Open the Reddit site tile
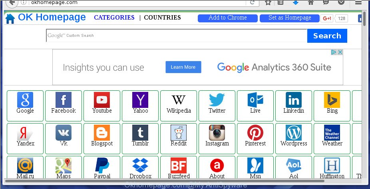Image resolution: width=370 pixels, height=189 pixels. 178,139
